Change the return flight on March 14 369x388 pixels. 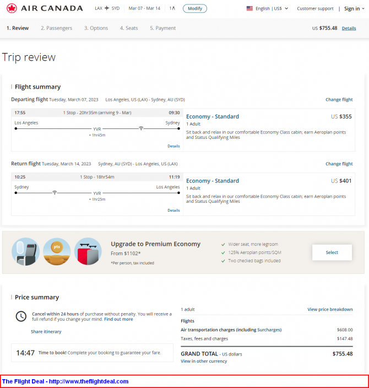tap(339, 164)
